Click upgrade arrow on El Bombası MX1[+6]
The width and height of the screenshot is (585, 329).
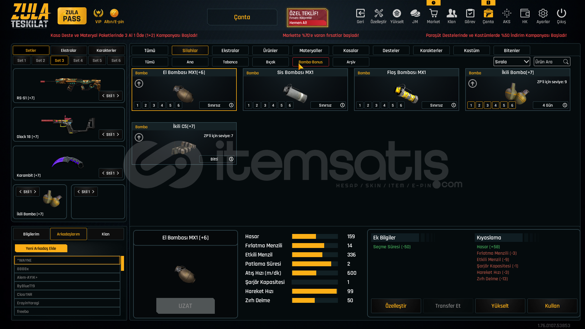coord(139,83)
